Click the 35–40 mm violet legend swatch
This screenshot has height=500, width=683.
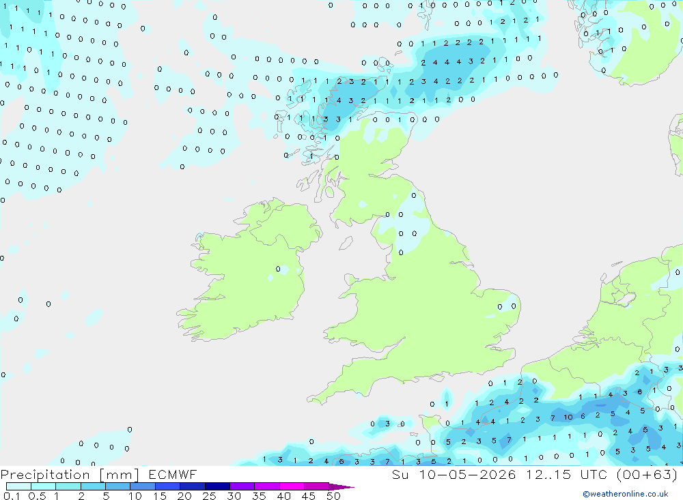coord(266,486)
